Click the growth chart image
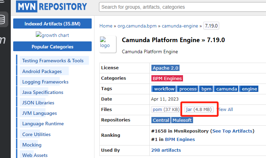 point(52,35)
